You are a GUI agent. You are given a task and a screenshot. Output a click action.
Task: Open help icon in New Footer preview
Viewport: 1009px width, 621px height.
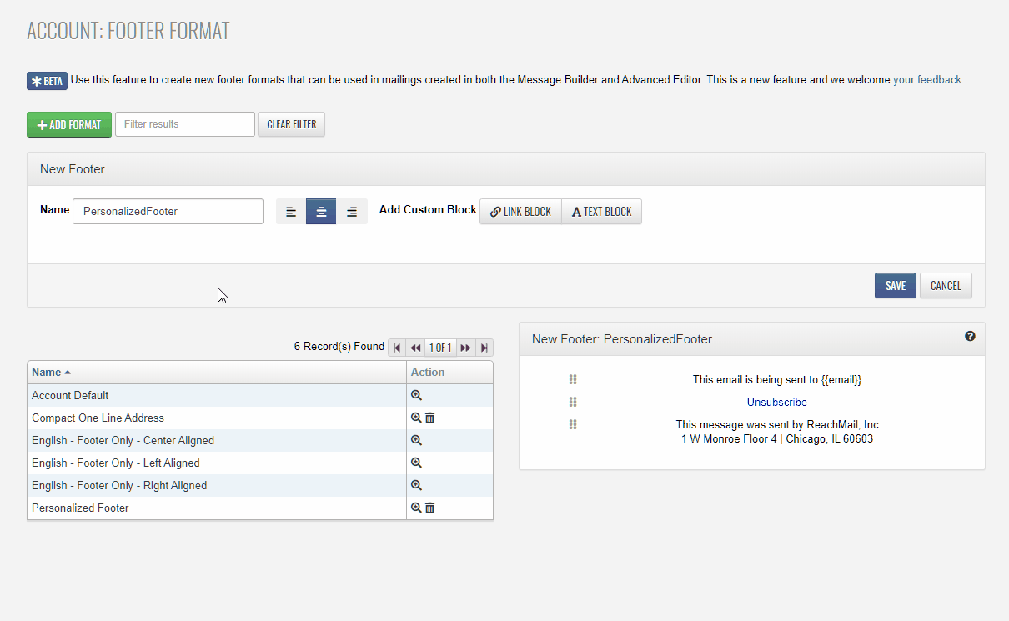coord(970,337)
